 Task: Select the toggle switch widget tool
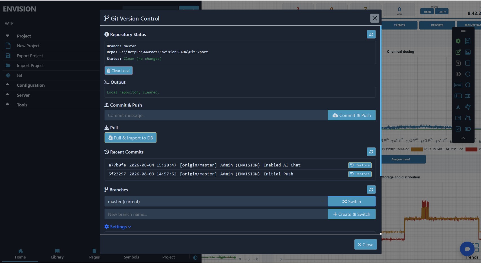point(468,129)
